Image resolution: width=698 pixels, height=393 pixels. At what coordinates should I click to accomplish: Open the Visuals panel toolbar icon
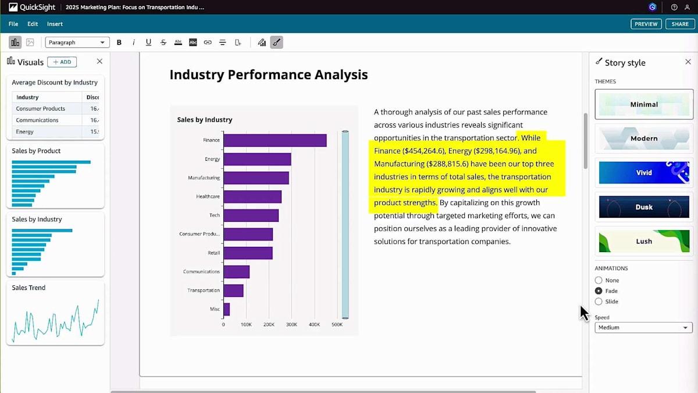pos(15,43)
